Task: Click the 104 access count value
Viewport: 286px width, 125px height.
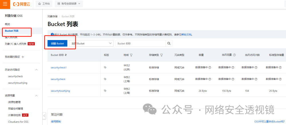Action: click(x=247, y=91)
